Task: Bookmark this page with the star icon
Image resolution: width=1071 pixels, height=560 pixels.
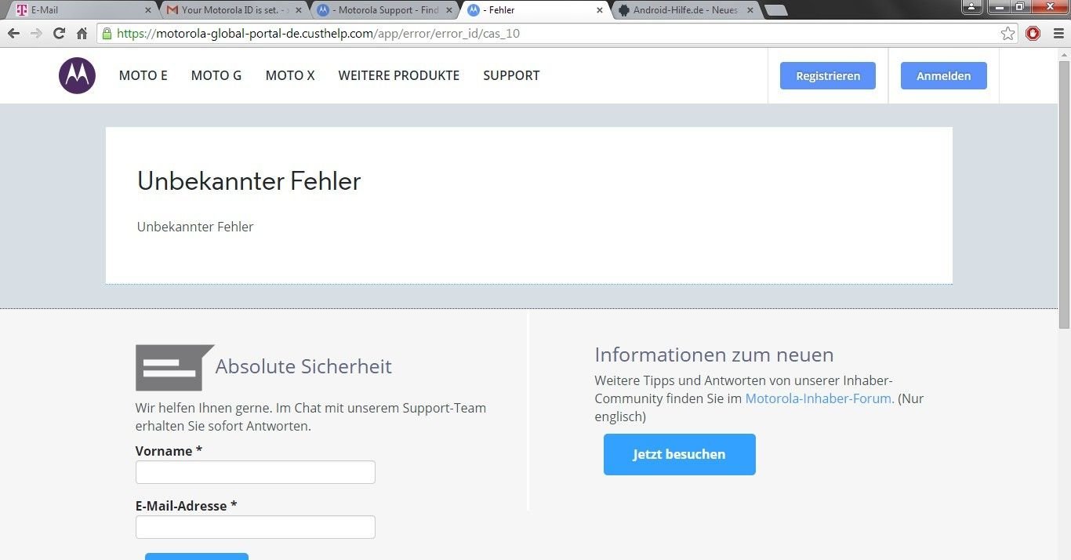Action: [x=1007, y=34]
